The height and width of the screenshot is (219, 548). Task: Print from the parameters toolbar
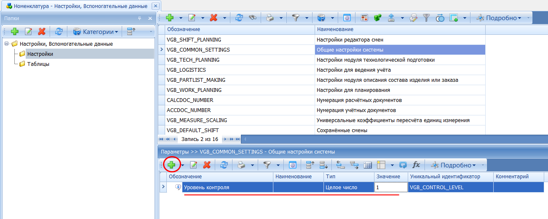pos(241,165)
